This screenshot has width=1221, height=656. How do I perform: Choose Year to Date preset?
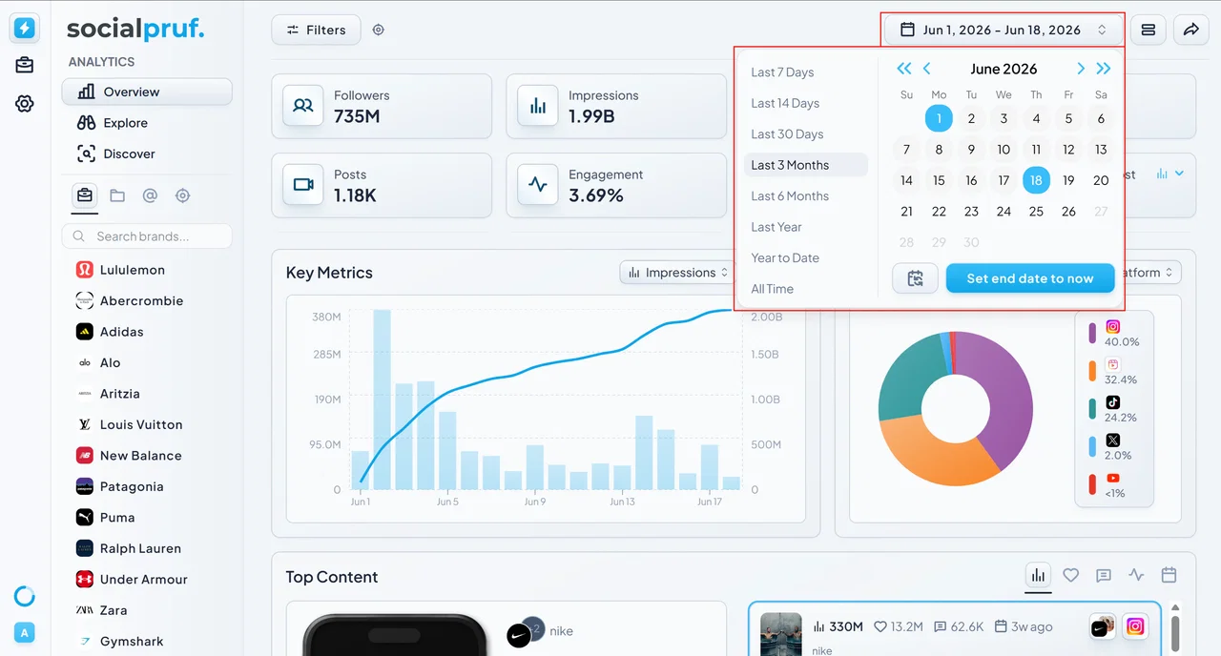coord(805,258)
